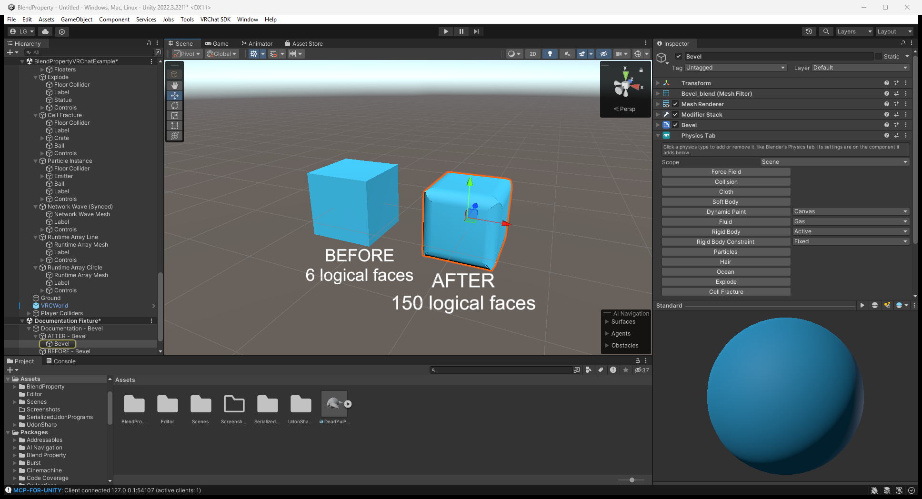Adjust the asset icon size slider

pyautogui.click(x=631, y=480)
